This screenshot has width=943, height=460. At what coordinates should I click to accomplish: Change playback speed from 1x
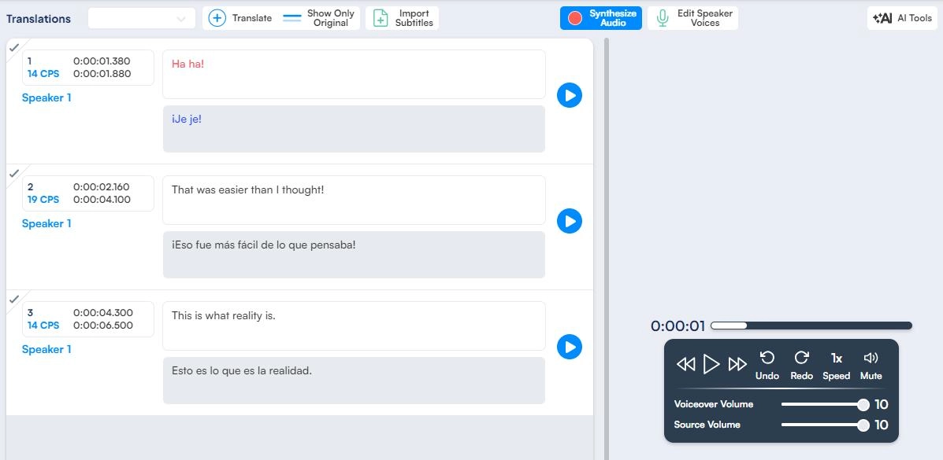(x=836, y=366)
